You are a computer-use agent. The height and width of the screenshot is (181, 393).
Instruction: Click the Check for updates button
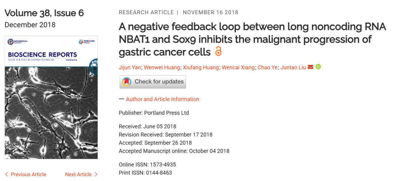[152, 82]
